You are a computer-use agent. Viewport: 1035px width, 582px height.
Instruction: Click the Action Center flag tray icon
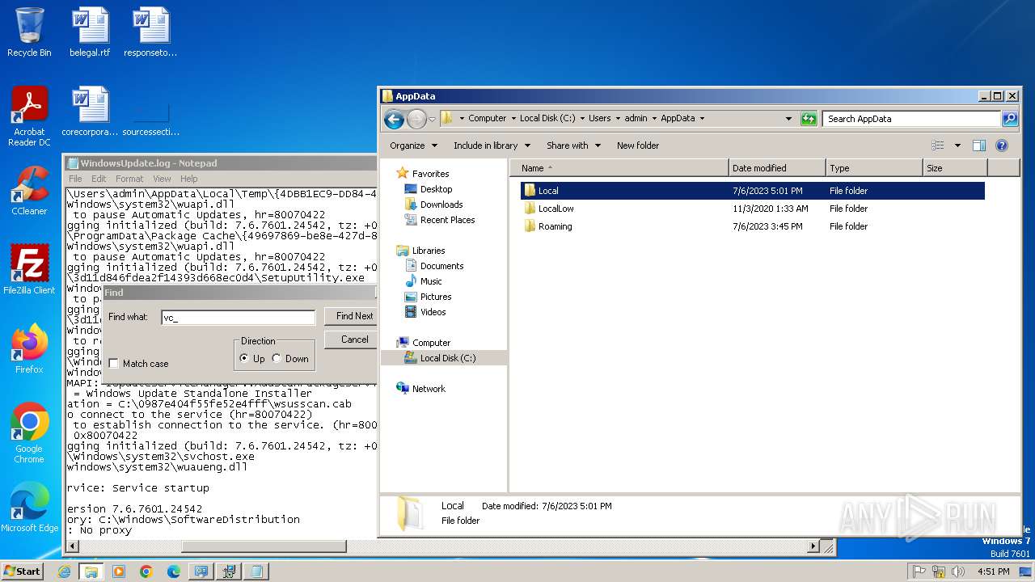click(919, 571)
